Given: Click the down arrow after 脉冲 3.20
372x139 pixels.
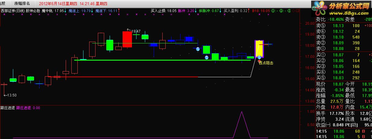Looking at the screenshot, I should coord(196,11).
